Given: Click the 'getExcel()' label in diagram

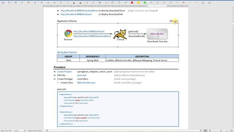Looking at the screenshot, I should (133, 32).
